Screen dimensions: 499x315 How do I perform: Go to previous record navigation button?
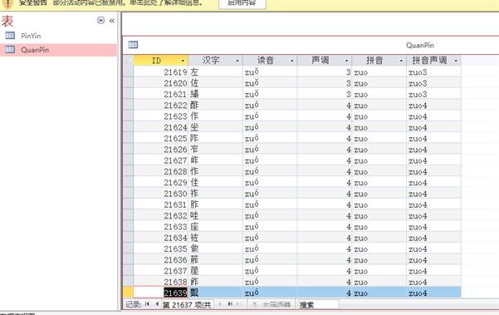[157, 304]
